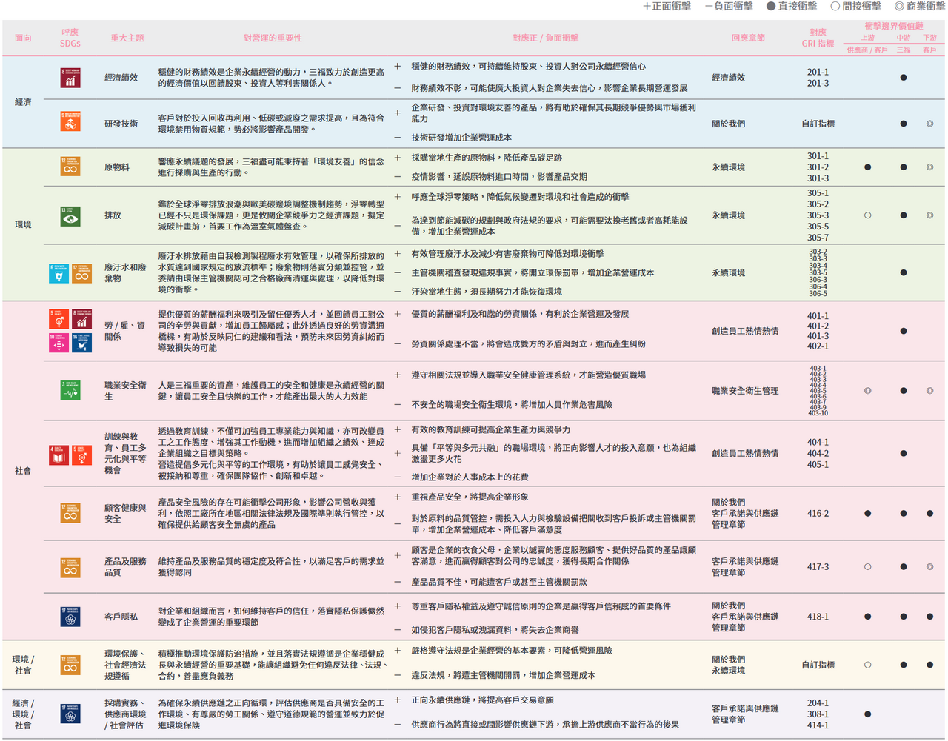Click the SDG 12 icon beside 環境保護、社會經濟法規遵循

70,665
